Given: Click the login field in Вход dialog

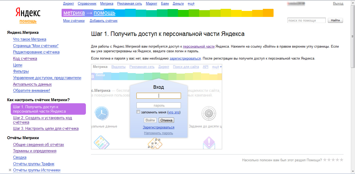Looking at the screenshot, I should [x=159, y=96].
